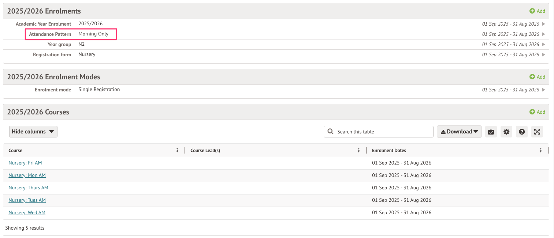The image size is (554, 238).
Task: Click the calendar-check icon in the Courses toolbar
Action: pyautogui.click(x=491, y=132)
